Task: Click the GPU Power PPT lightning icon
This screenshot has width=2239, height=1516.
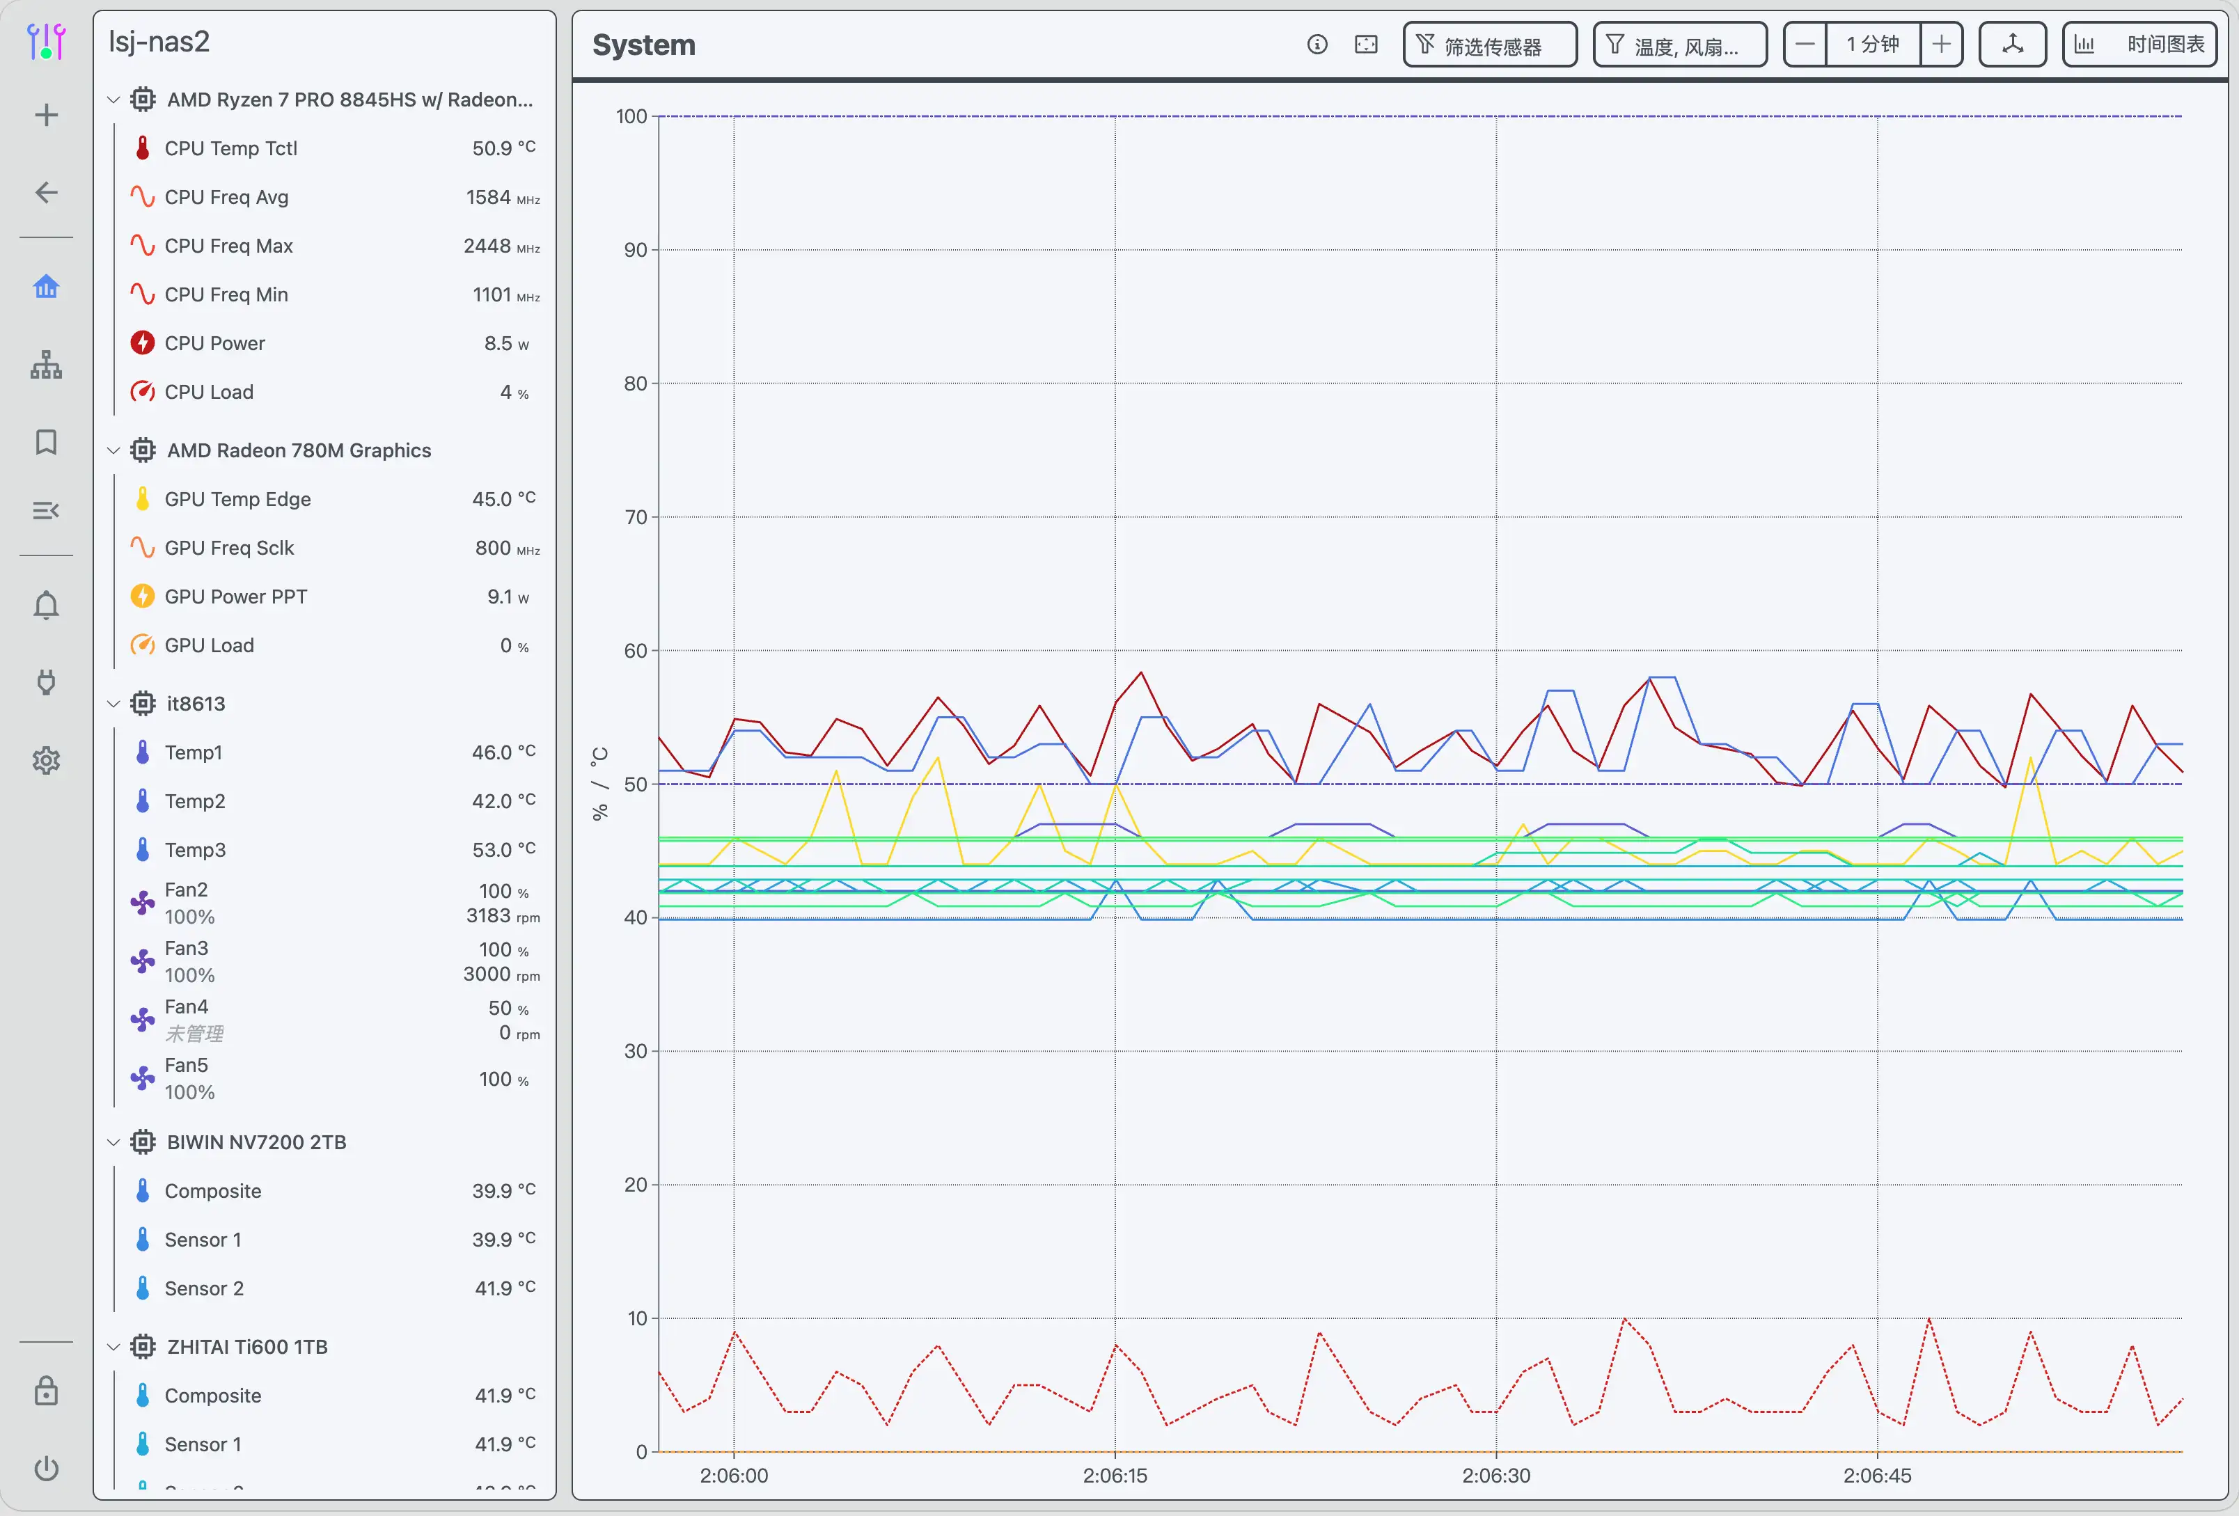Action: 143,597
